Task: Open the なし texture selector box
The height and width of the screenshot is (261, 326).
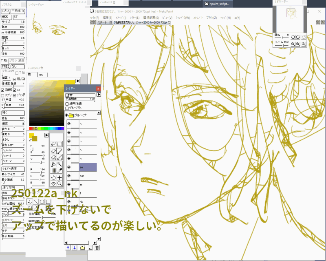Action: pyautogui.click(x=18, y=66)
